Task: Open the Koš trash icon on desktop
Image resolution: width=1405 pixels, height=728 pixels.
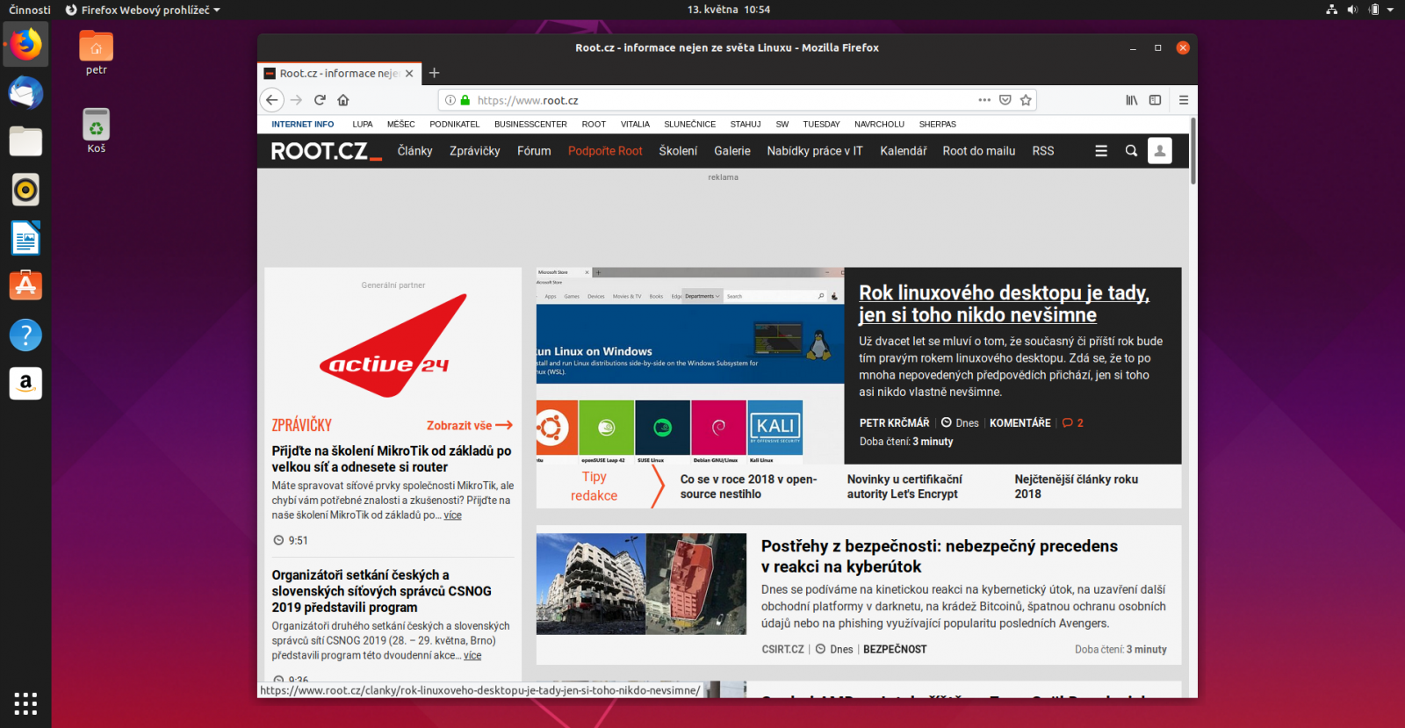Action: pyautogui.click(x=97, y=130)
